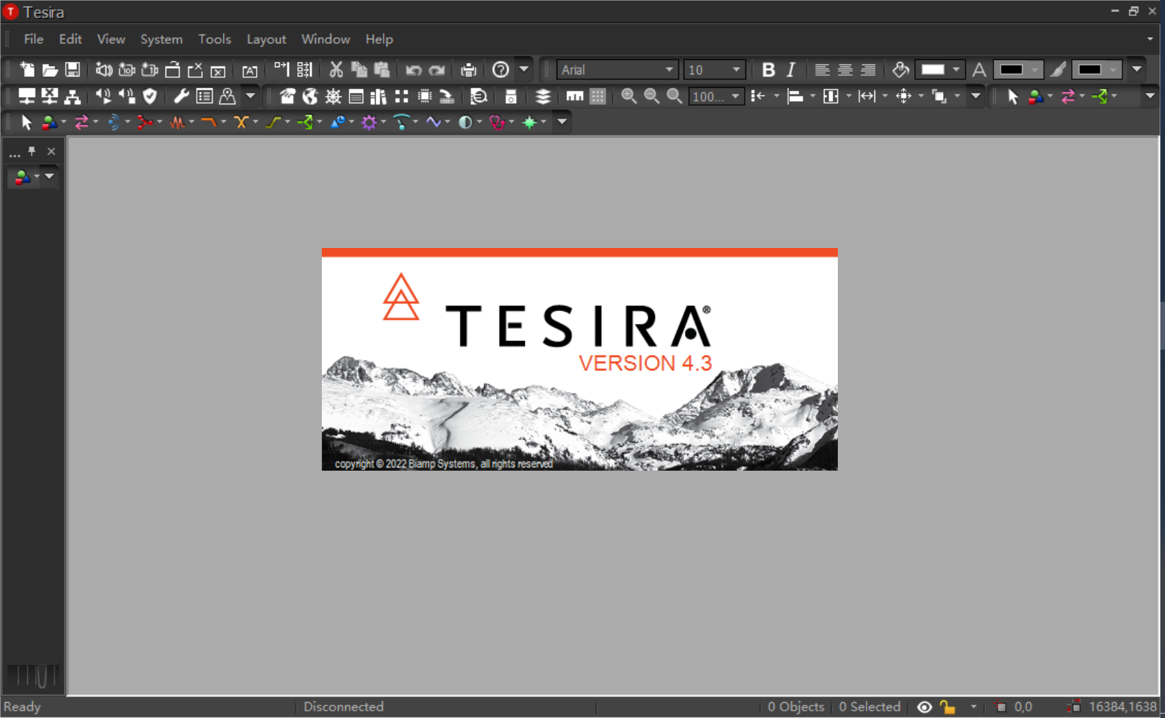
Task: Click the Disconnected status text
Action: [x=344, y=707]
